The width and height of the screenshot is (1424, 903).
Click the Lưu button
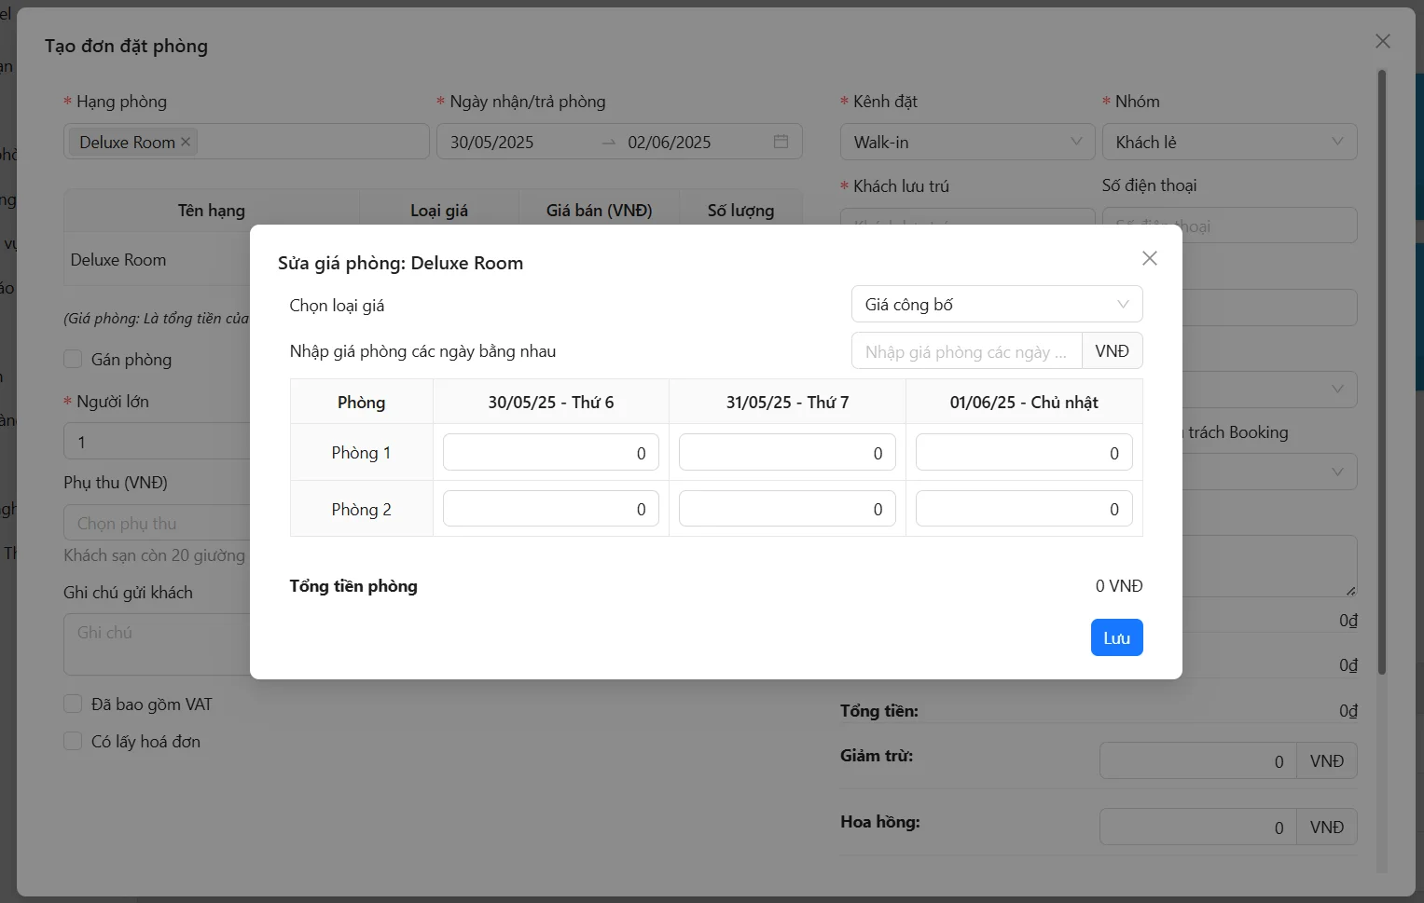coord(1116,638)
